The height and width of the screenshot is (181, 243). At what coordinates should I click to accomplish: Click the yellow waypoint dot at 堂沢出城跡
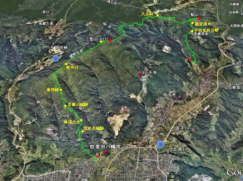pyautogui.click(x=83, y=131)
